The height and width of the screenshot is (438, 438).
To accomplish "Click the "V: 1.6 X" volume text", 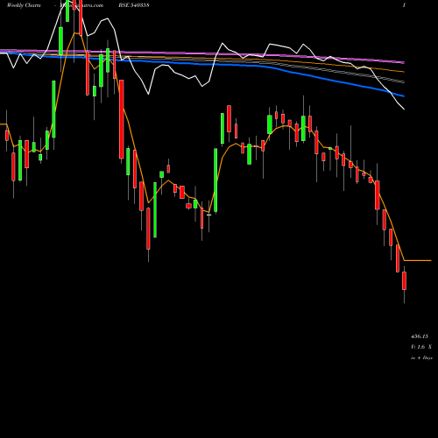I will point(421,347).
